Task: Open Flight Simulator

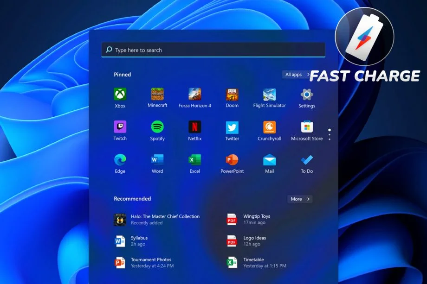Action: tap(269, 95)
